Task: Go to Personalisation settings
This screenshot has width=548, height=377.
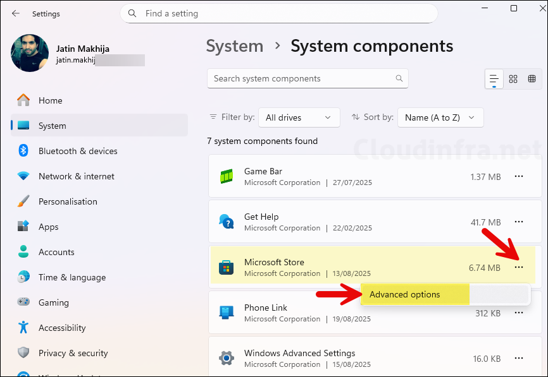Action: 99,201
